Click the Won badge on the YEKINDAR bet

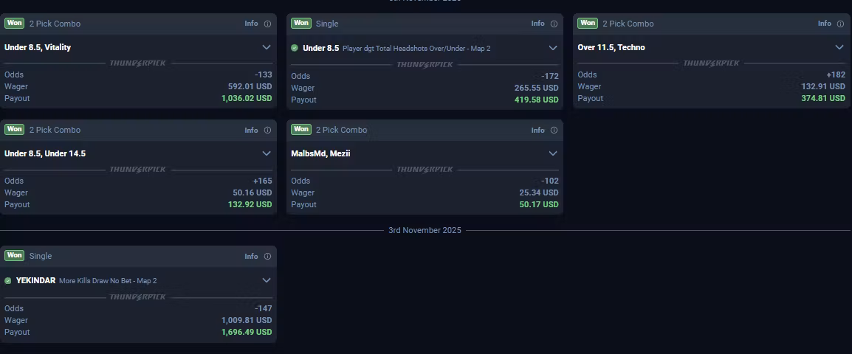coord(14,255)
